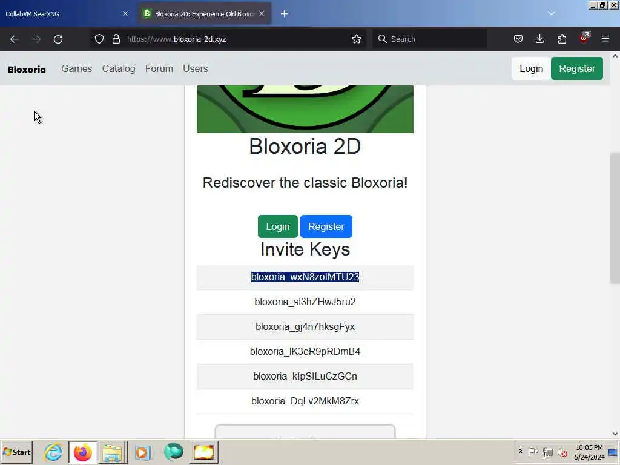This screenshot has width=620, height=465.
Task: Click invite key bloxoria_IK3eR9pRDmB4
Action: pyautogui.click(x=305, y=352)
